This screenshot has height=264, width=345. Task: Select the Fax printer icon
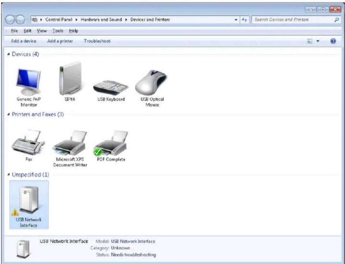click(x=28, y=142)
